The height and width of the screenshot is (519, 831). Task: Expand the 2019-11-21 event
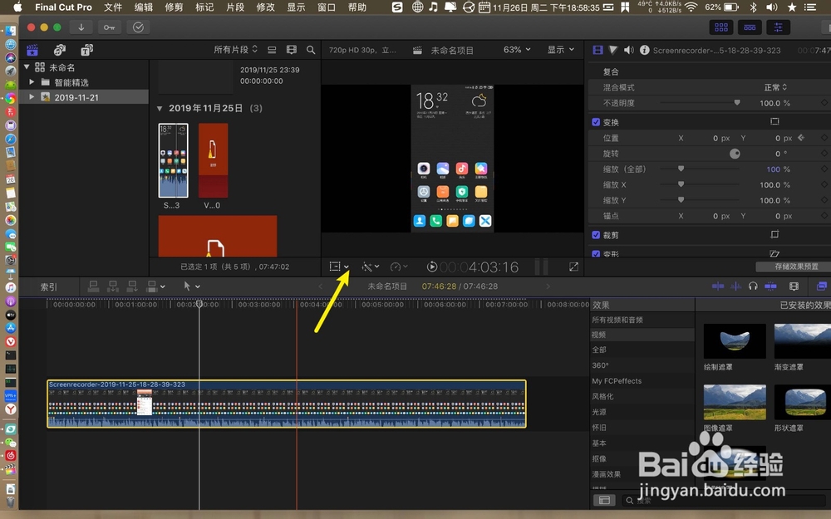click(x=32, y=97)
